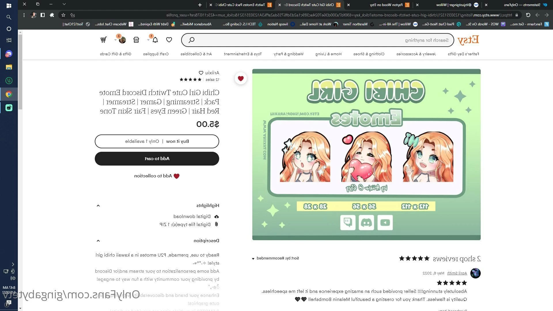Open Wedding & Party category
Viewport: 553px width, 311px height.
289,54
